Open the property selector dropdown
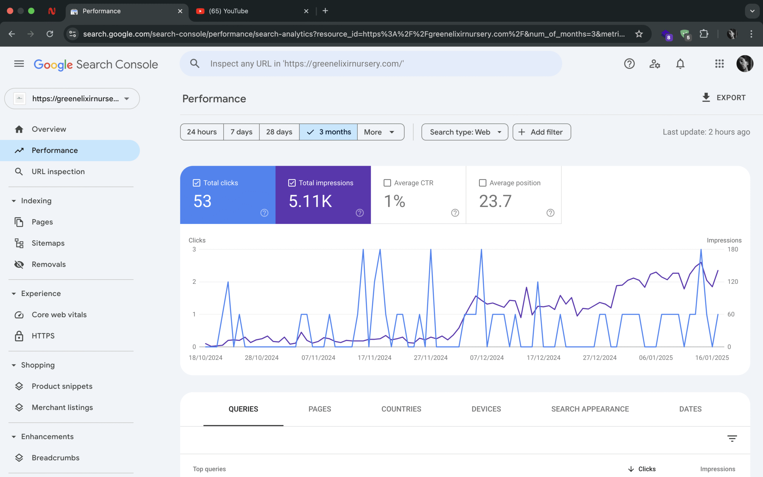Image resolution: width=763 pixels, height=477 pixels. [x=72, y=99]
